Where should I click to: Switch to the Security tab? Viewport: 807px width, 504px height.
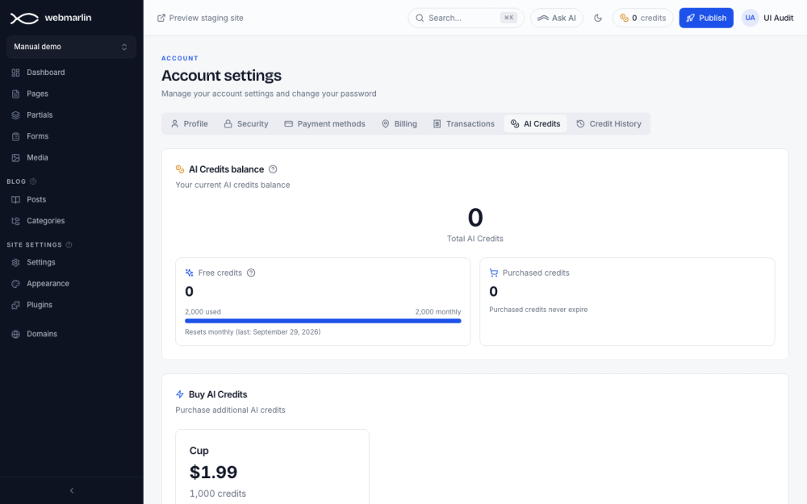(x=246, y=124)
